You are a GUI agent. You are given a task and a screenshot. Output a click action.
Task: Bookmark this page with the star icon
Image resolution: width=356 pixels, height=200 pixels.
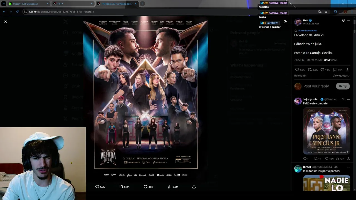tap(326, 12)
